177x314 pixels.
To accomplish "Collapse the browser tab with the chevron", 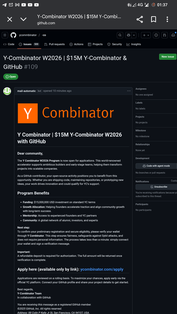I will pos(24,19).
